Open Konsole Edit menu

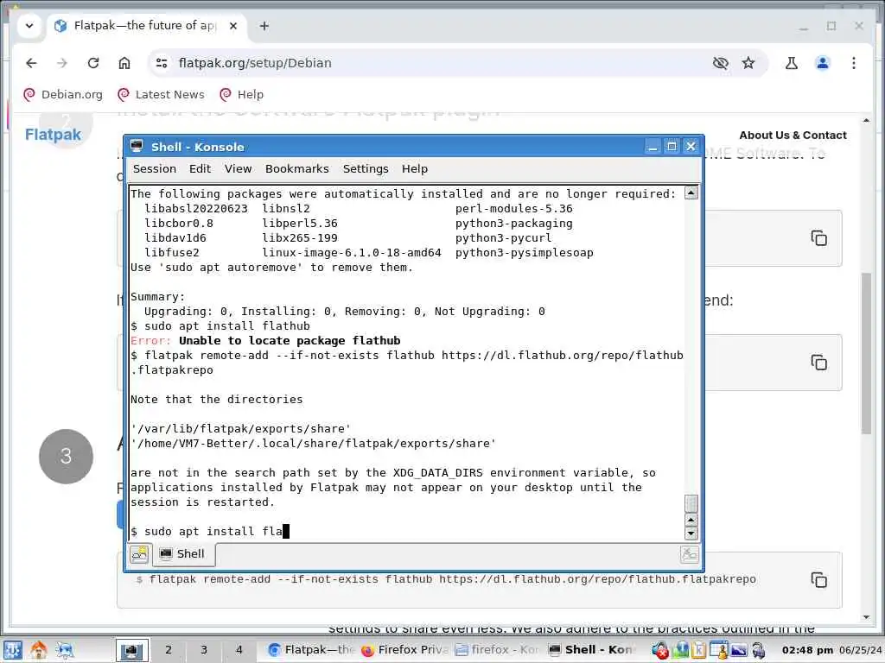click(x=200, y=169)
